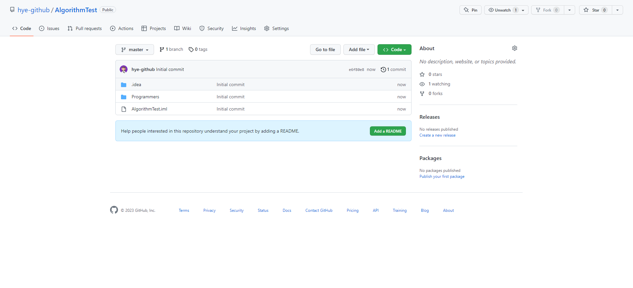
Task: Click the GitHub Octocat logo in footer
Action: (x=114, y=210)
